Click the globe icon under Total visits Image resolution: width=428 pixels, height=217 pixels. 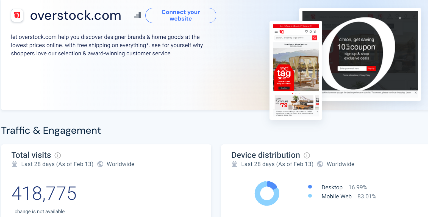point(101,164)
